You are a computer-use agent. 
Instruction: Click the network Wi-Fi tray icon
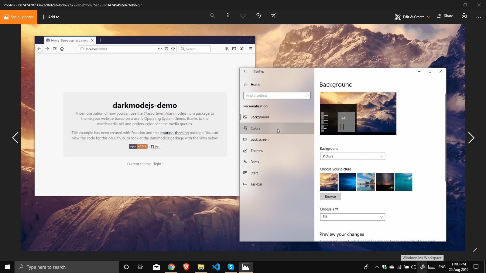[x=399, y=267]
